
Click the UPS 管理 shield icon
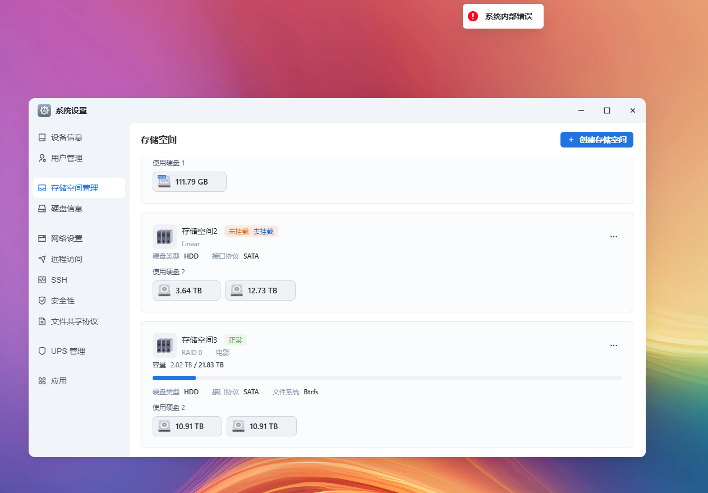(42, 351)
